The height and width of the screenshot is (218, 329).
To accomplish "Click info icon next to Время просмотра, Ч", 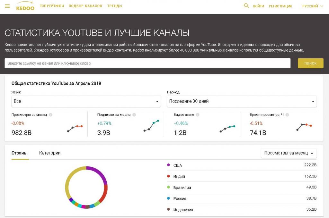I will pos(287,115).
